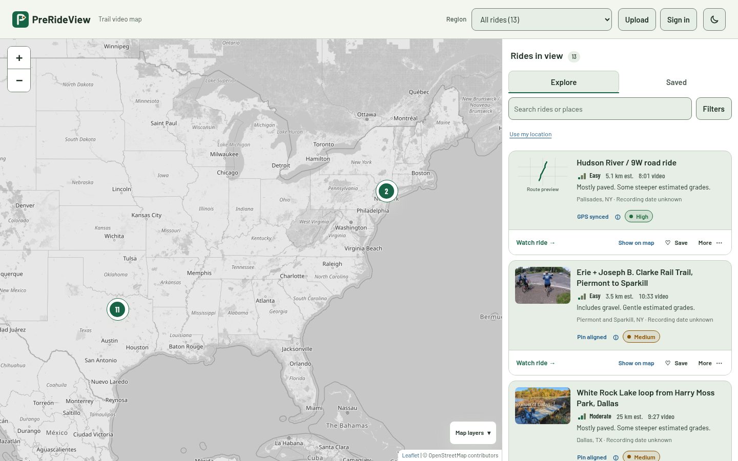Focus the Search rides or places field
Viewport: 738px width, 461px height.
click(600, 109)
